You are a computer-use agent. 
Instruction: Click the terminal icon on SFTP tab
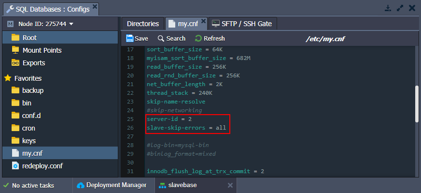pos(215,24)
